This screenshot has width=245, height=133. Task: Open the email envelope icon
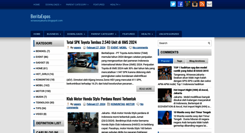[x=209, y=4]
